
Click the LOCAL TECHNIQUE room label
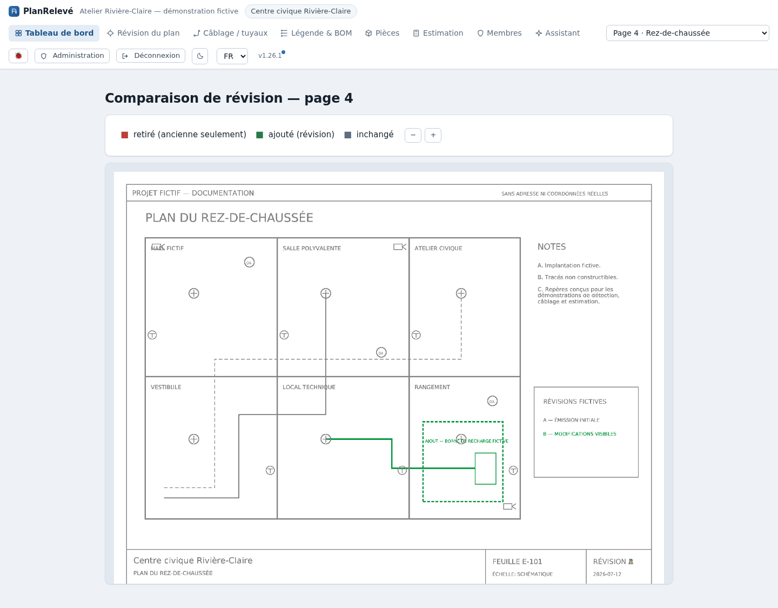click(309, 387)
